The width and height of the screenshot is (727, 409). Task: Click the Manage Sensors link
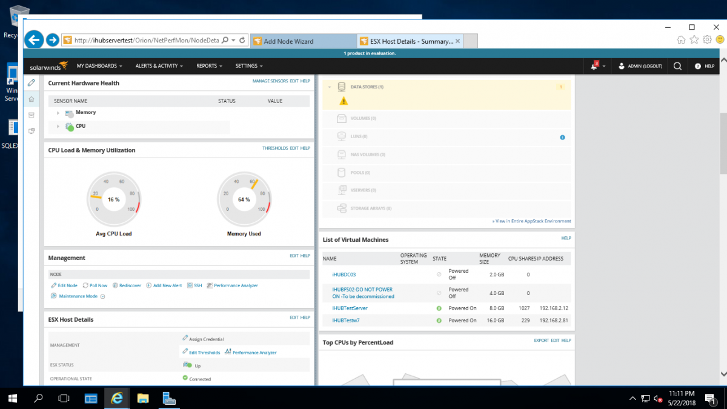(x=270, y=81)
